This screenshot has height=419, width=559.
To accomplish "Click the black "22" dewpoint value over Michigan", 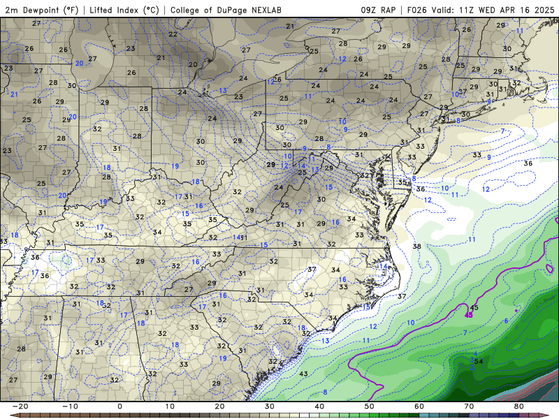I will point(173,34).
